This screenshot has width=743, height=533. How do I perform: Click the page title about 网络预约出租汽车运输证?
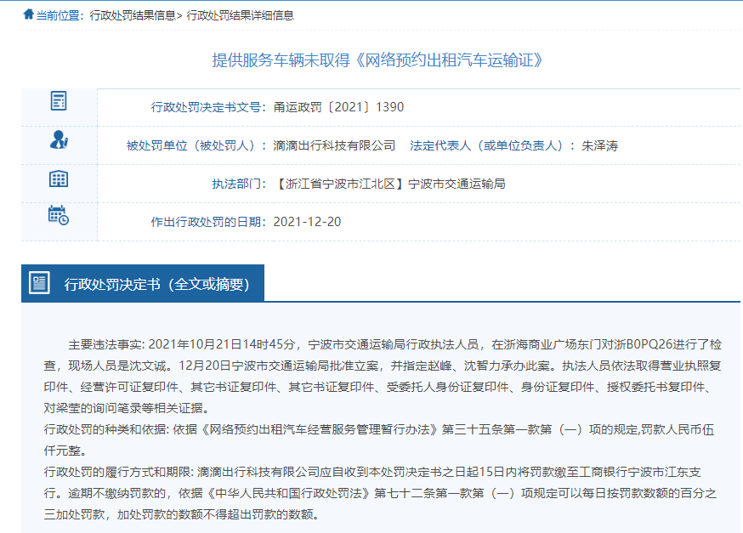click(x=377, y=60)
